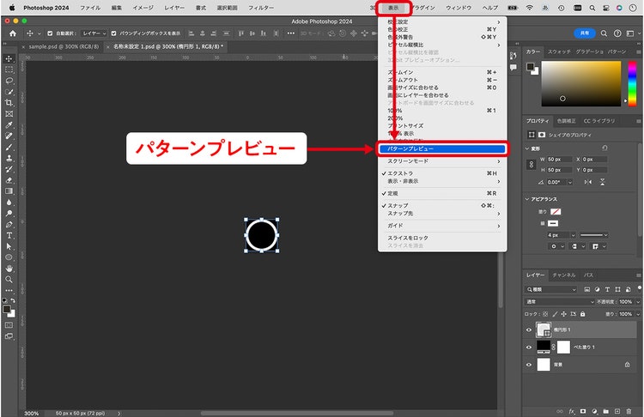This screenshot has width=644, height=417.
Task: Select the Ellipse shape tool
Action: point(9,257)
